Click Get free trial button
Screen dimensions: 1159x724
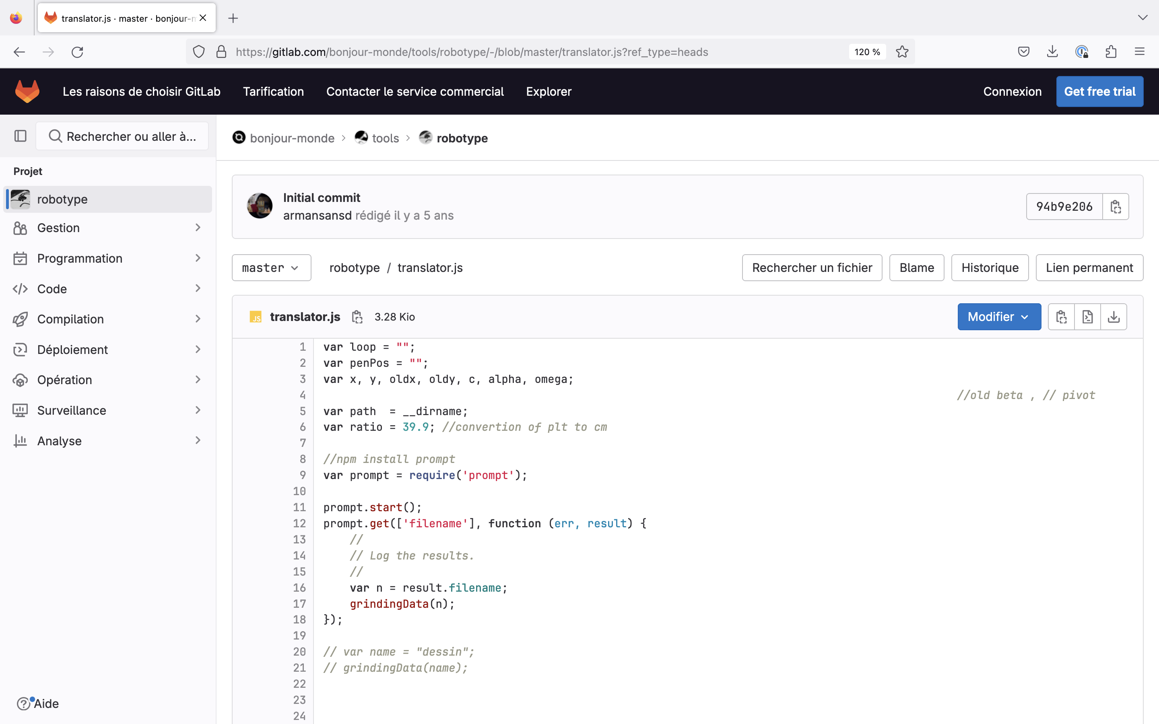click(x=1099, y=91)
